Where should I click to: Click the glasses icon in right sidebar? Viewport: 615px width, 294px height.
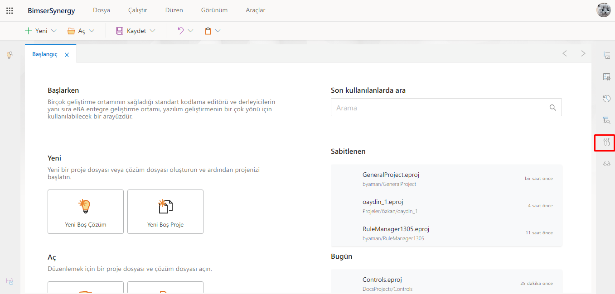point(606,164)
